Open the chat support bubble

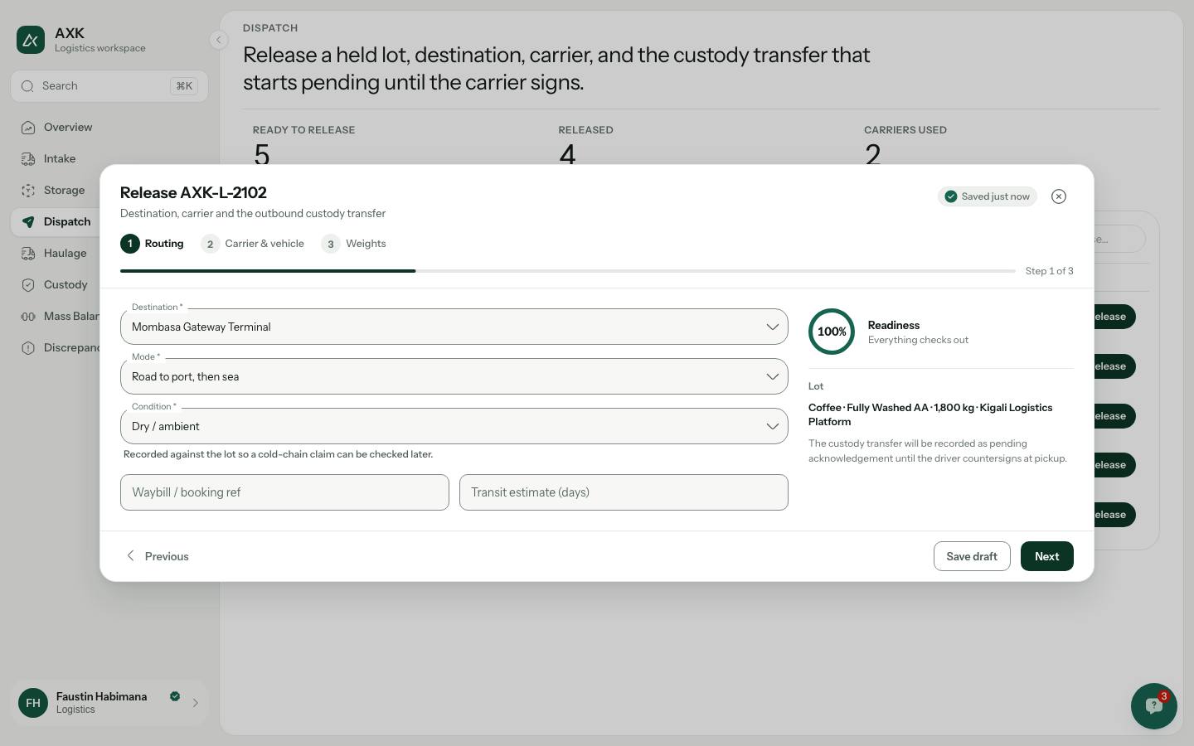pyautogui.click(x=1153, y=706)
